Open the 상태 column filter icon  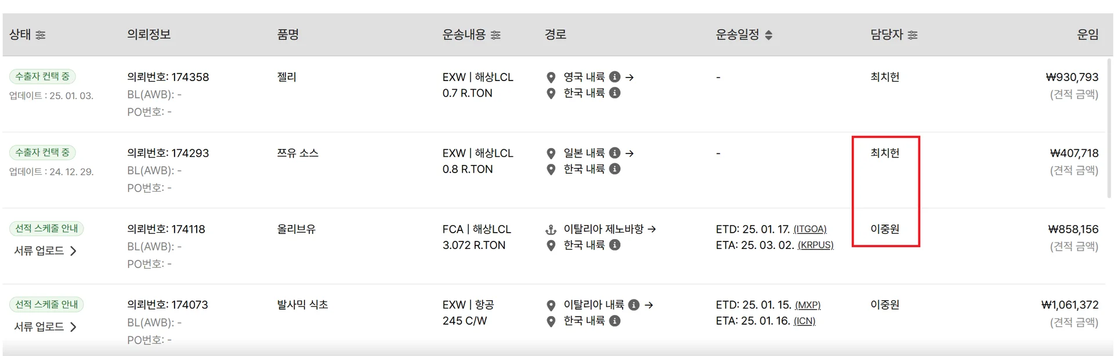coord(40,35)
